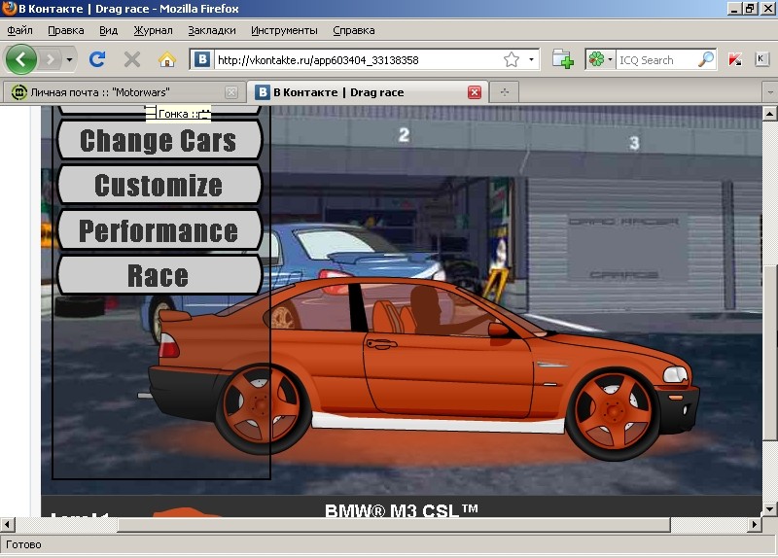Viewport: 778px width, 558px height.
Task: Open a new tab with the plus button
Action: (505, 92)
